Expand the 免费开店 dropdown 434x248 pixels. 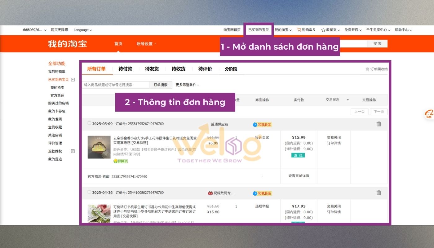click(353, 30)
